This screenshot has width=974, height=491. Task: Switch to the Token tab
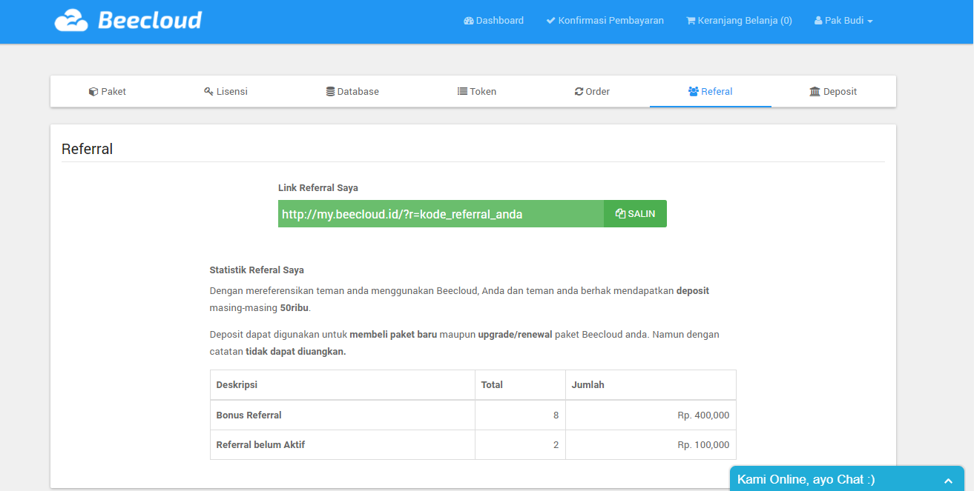coord(477,92)
